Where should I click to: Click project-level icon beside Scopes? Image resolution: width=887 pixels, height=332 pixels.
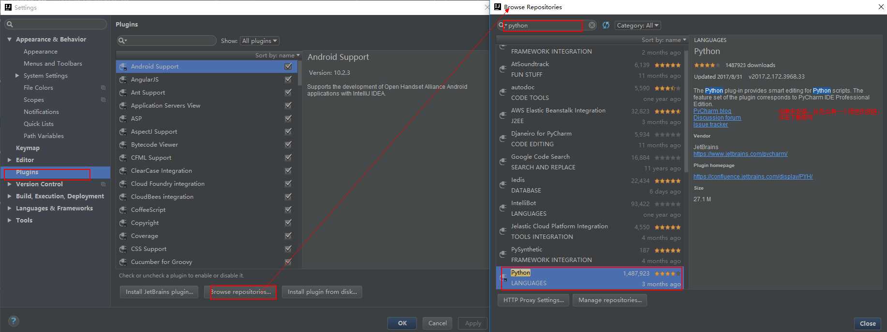103,100
